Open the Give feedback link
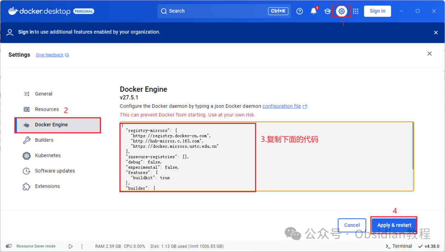This screenshot has width=445, height=252. (50, 55)
